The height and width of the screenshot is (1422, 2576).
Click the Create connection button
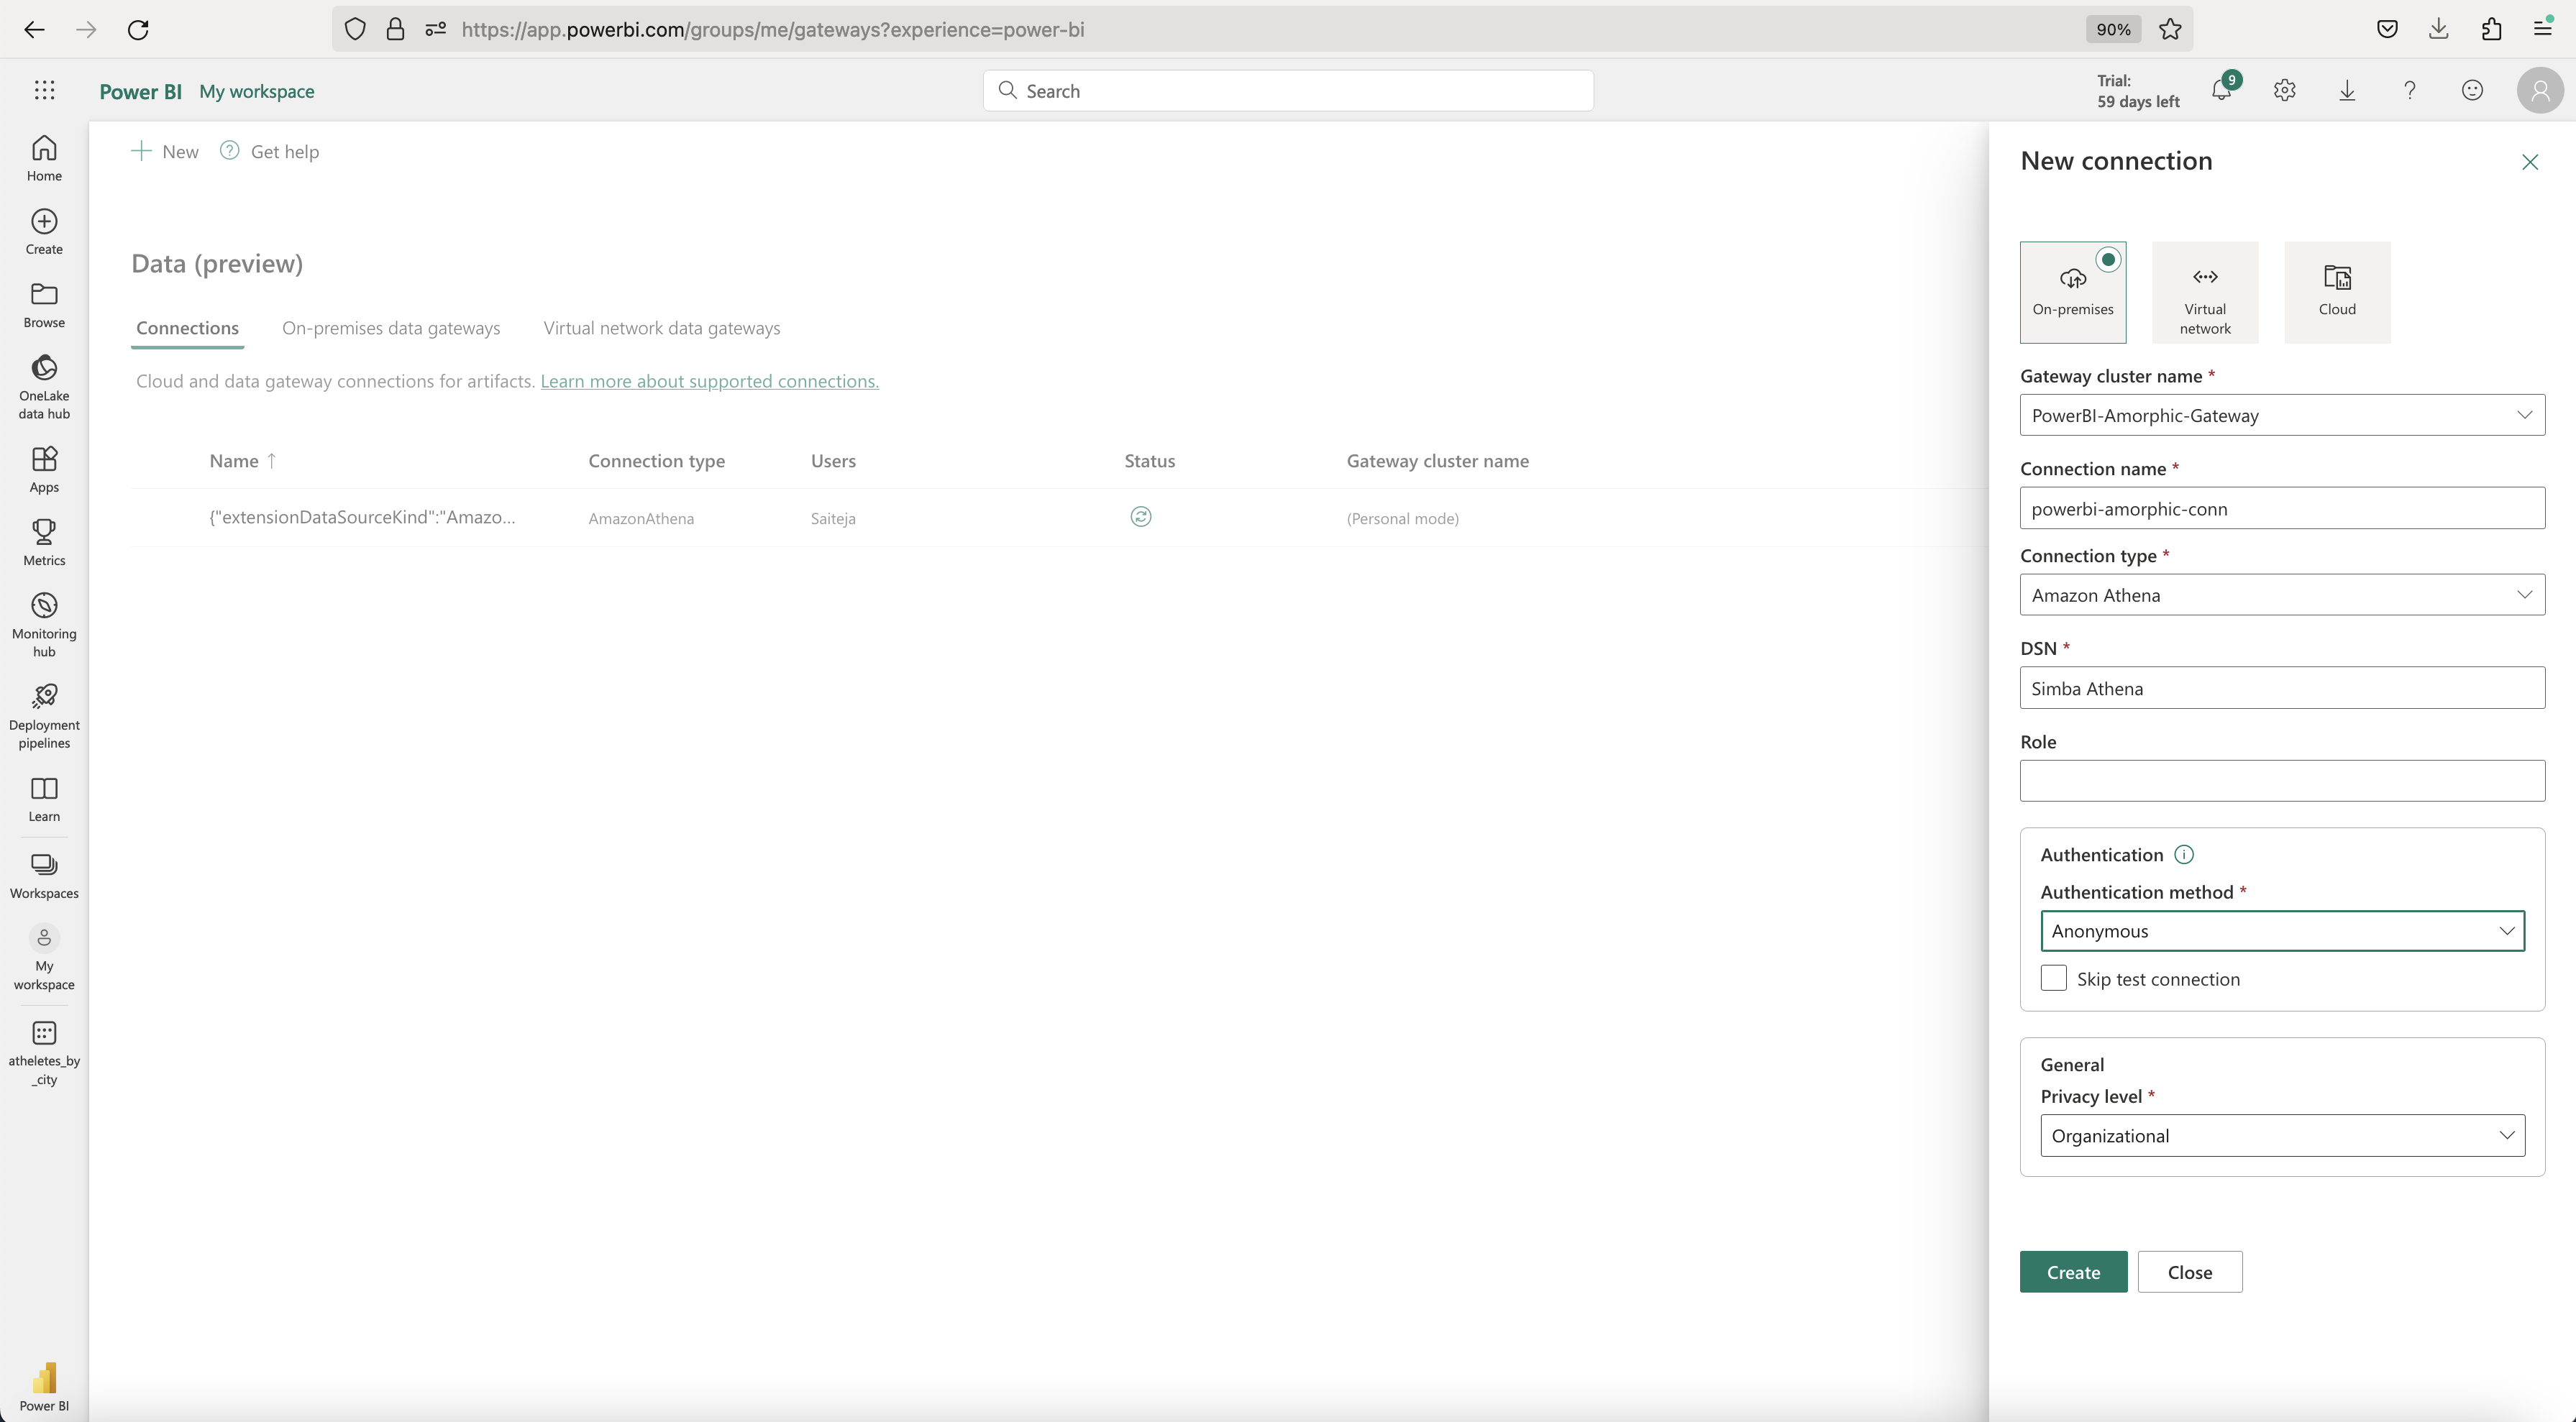[x=2073, y=1272]
